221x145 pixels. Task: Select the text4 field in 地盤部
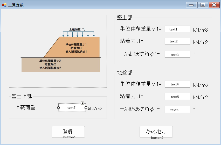click(x=177, y=84)
